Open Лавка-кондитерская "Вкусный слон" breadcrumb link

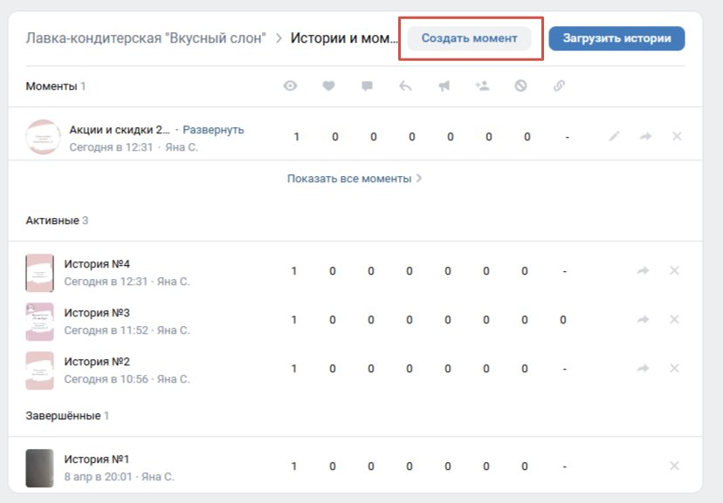[x=146, y=38]
